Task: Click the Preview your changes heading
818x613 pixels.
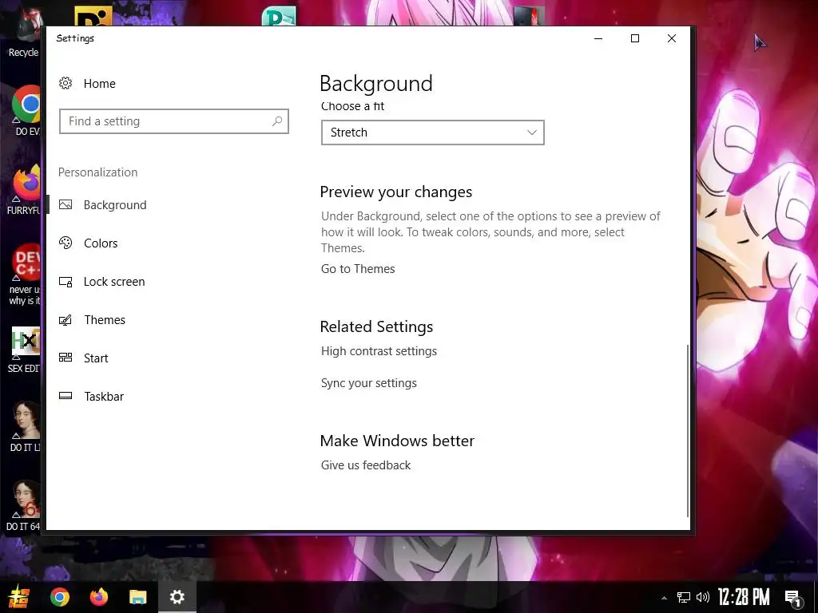Action: [x=396, y=192]
